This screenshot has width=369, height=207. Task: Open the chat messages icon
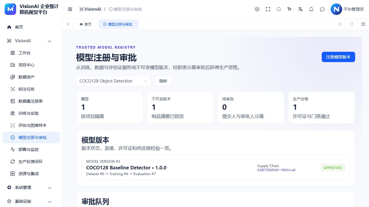point(322,9)
